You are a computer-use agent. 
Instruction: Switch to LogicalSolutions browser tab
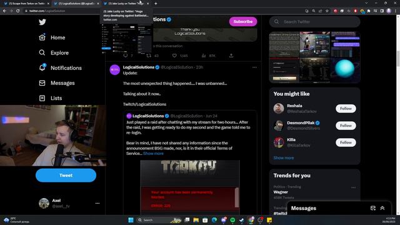pyautogui.click(x=76, y=4)
